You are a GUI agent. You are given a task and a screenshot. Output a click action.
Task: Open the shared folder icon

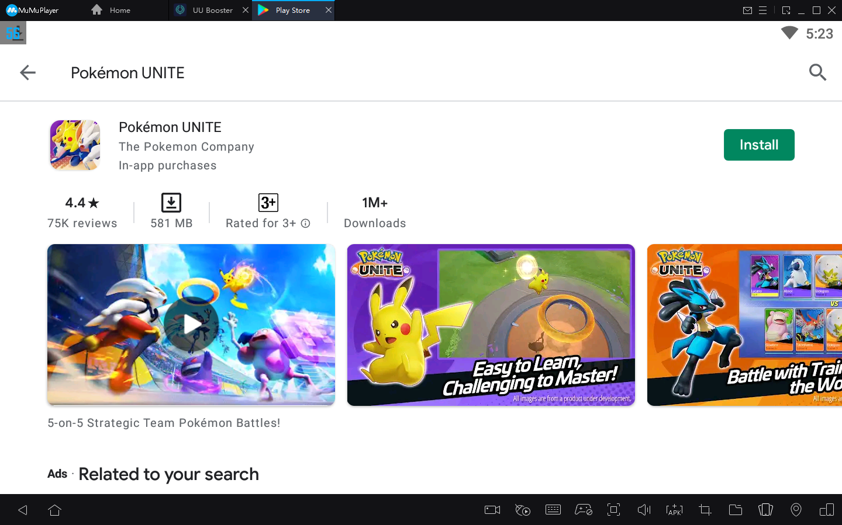[736, 510]
